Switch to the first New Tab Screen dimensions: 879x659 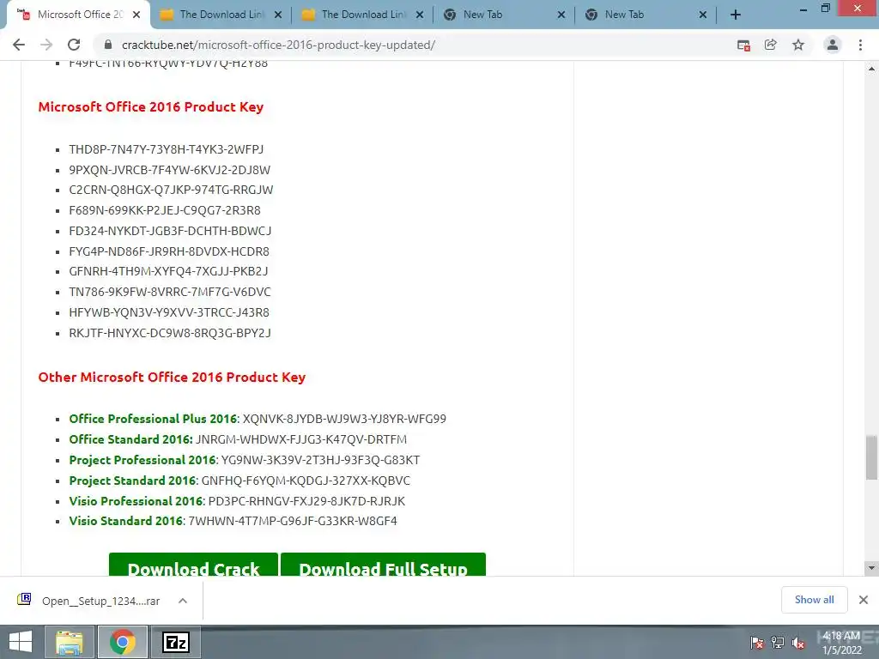tap(504, 15)
